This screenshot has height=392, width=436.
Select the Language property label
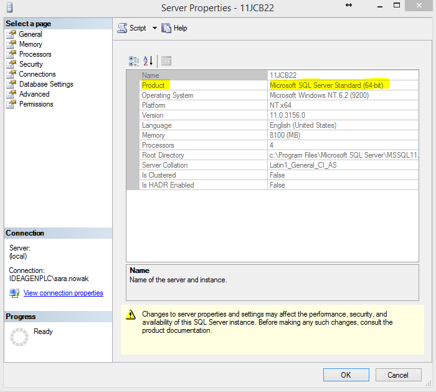(157, 125)
